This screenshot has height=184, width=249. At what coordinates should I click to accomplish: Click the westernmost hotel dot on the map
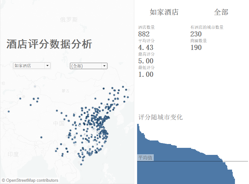(x=9, y=111)
